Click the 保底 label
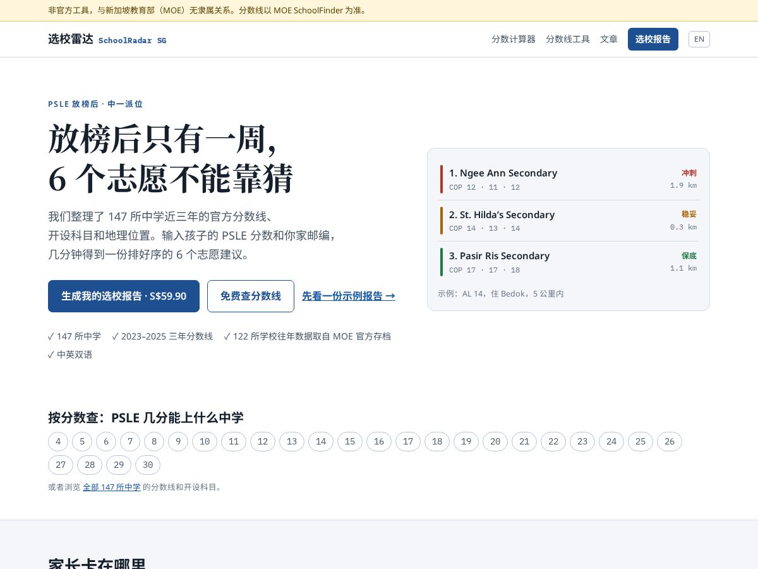Viewport: 758px width, 569px height. [689, 255]
